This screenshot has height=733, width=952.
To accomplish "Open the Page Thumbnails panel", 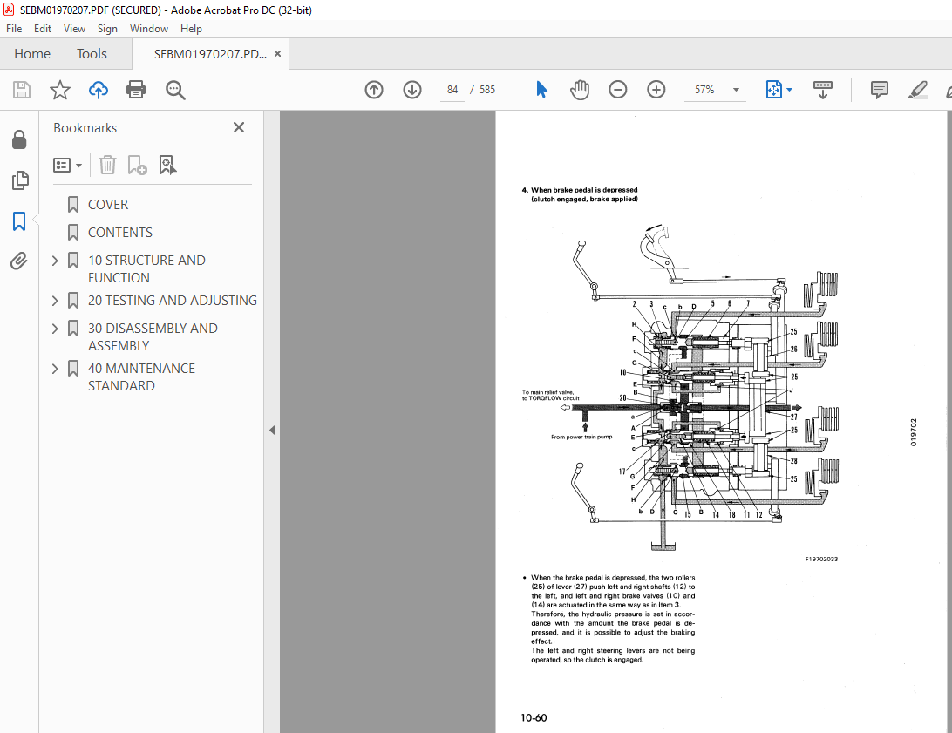I will tap(19, 180).
